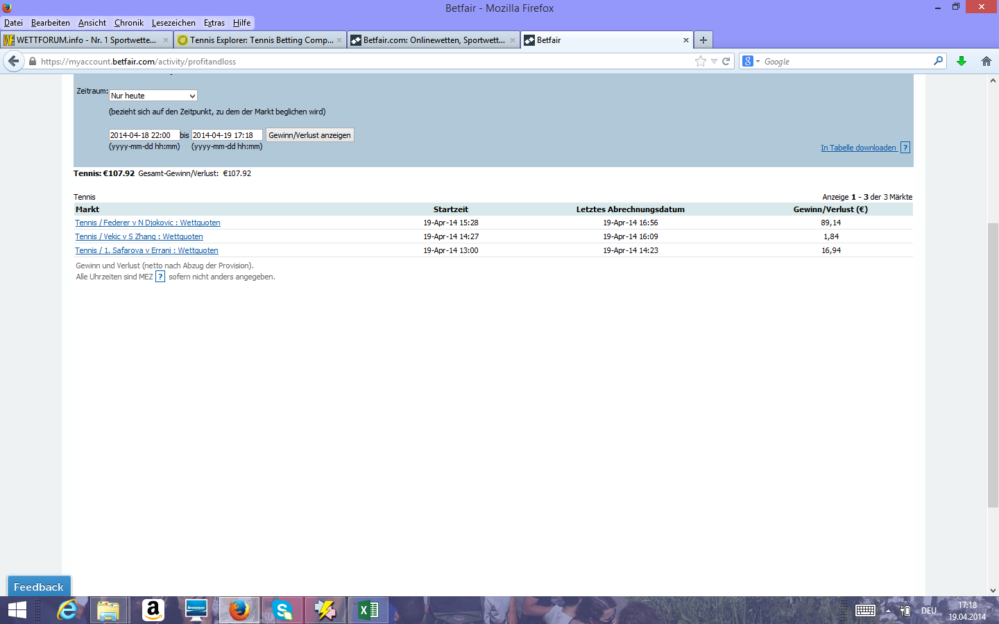The width and height of the screenshot is (999, 624).
Task: Switch to the WETTFORUM.info tab
Action: pos(87,40)
